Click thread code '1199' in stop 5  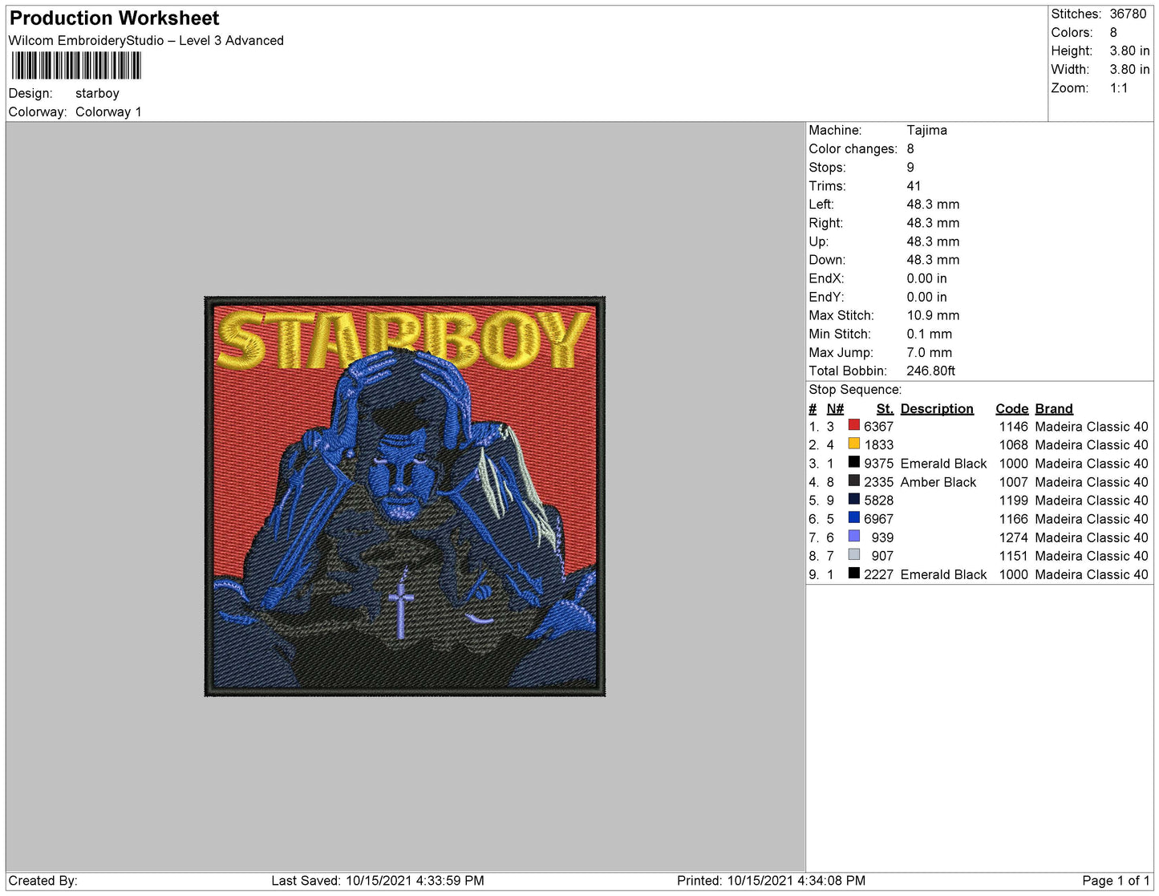coord(1013,500)
